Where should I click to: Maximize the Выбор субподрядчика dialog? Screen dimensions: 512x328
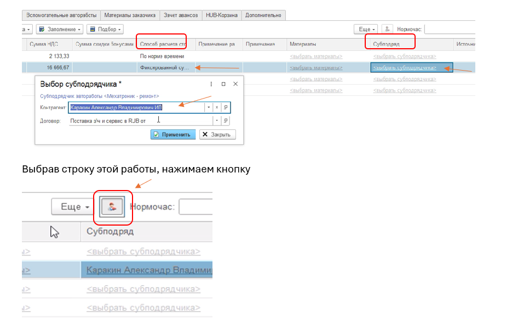tap(223, 84)
